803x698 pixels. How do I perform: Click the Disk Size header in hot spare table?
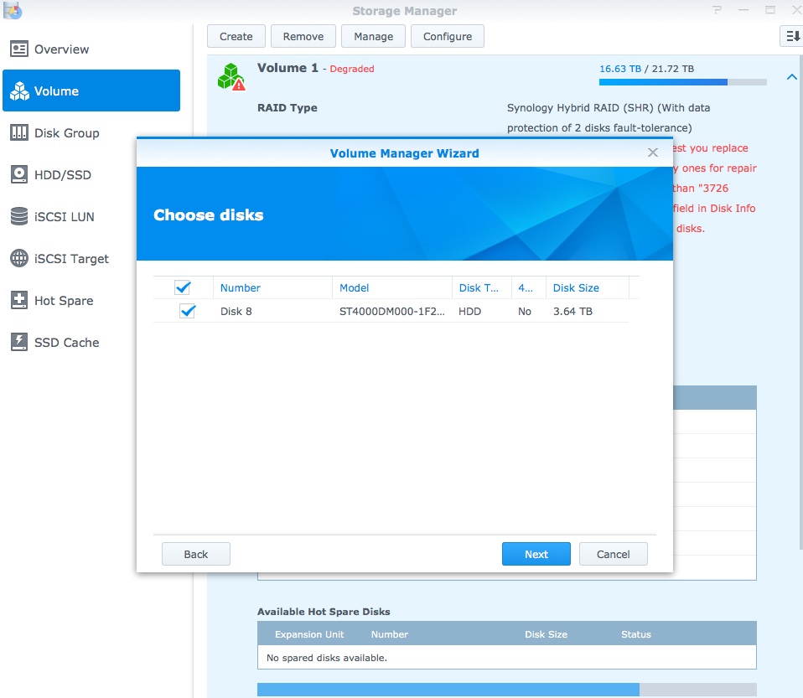click(546, 634)
